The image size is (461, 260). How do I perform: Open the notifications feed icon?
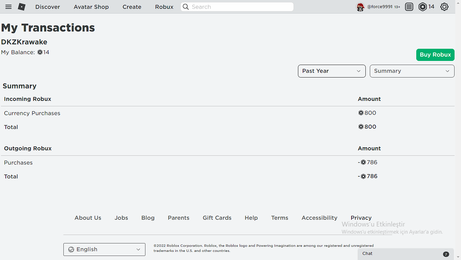pyautogui.click(x=409, y=7)
